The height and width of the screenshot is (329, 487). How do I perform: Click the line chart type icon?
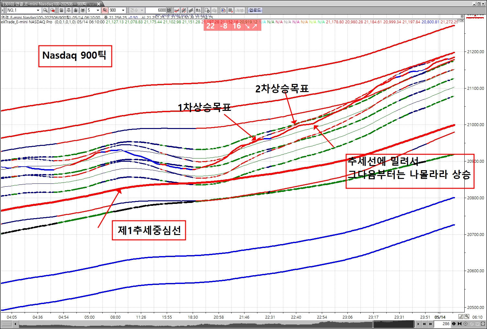(177, 10)
